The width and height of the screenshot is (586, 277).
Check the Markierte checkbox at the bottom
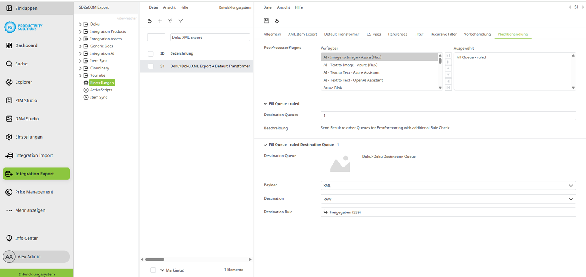[x=153, y=270]
